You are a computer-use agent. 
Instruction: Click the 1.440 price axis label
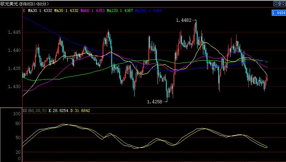(x=14, y=50)
